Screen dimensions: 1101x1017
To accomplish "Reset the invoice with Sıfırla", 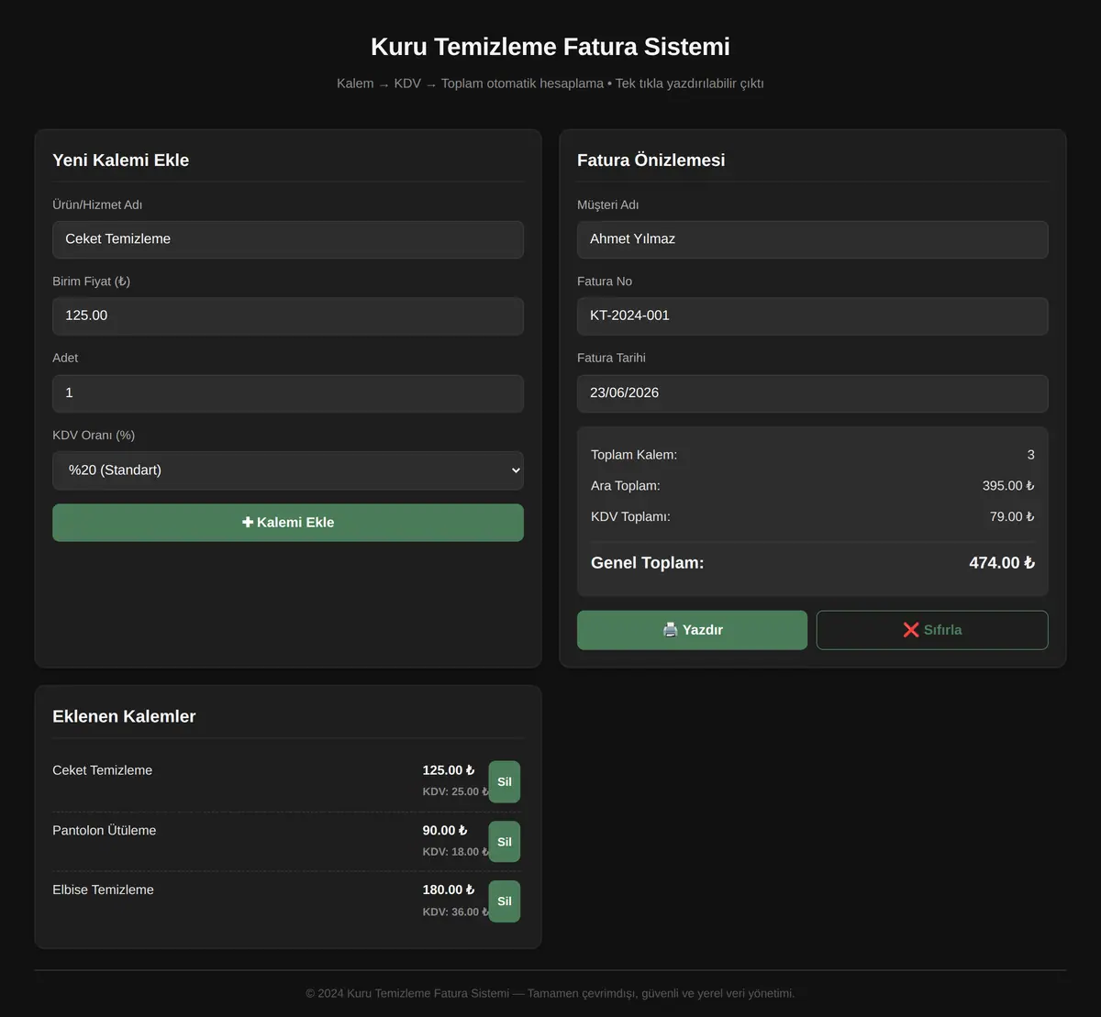I will point(932,630).
